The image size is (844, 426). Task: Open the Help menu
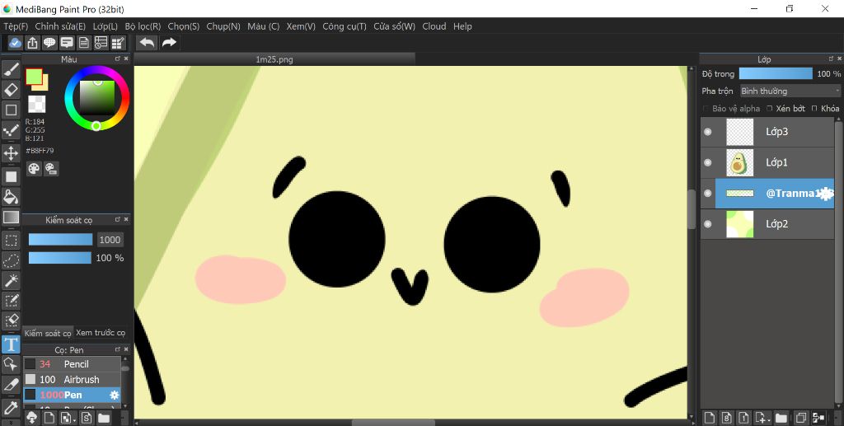(x=462, y=26)
